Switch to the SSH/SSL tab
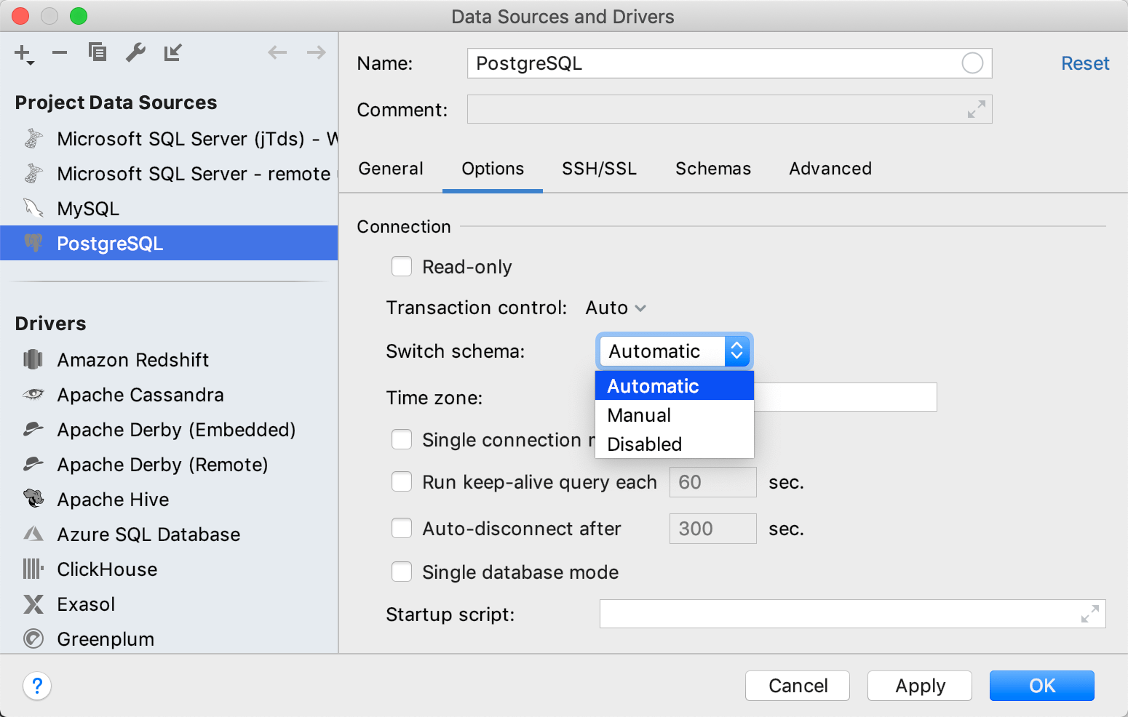The width and height of the screenshot is (1128, 717). point(599,169)
